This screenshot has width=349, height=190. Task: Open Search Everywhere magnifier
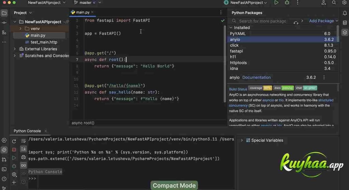coord(334,3)
